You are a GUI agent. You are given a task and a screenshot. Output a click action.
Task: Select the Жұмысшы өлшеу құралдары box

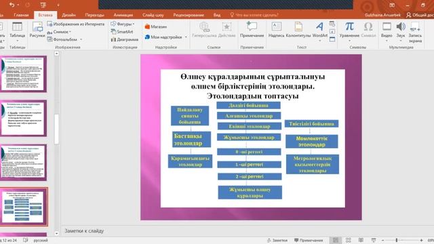click(x=250, y=192)
